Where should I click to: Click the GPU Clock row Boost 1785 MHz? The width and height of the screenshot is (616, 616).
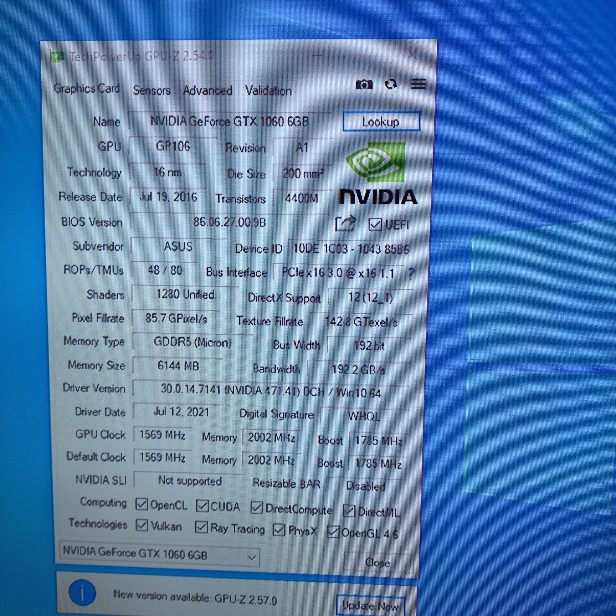pyautogui.click(x=378, y=441)
